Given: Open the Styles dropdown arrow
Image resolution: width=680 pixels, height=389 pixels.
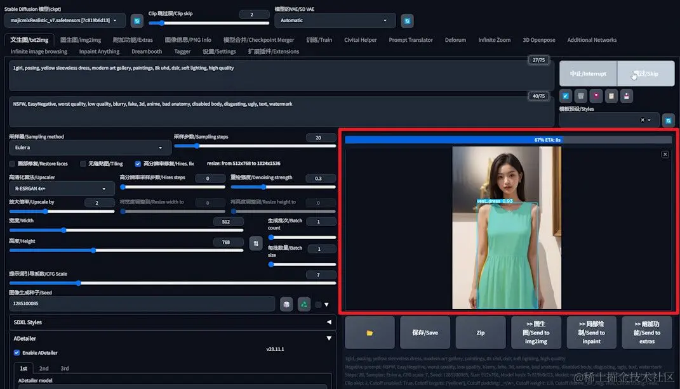Looking at the screenshot, I should (650, 120).
